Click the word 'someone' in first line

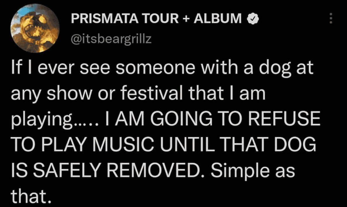click(x=155, y=68)
